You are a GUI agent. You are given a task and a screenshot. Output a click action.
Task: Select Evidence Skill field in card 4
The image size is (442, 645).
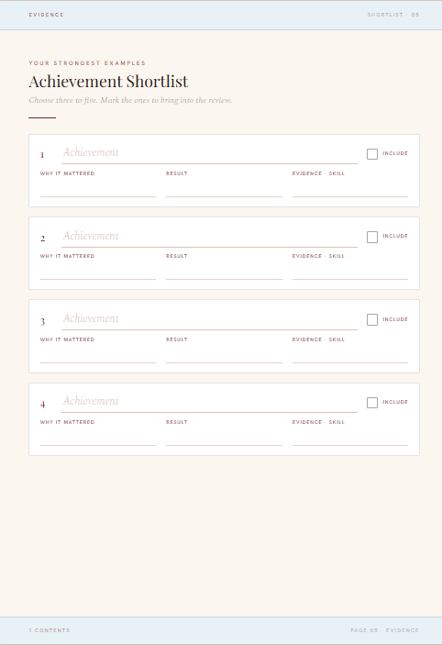pos(350,438)
